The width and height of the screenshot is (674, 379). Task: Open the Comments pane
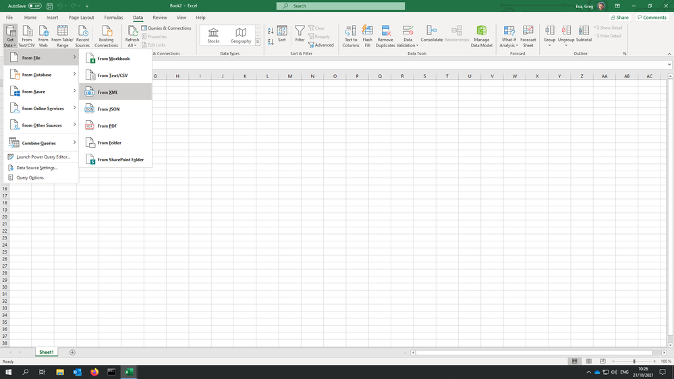(652, 18)
